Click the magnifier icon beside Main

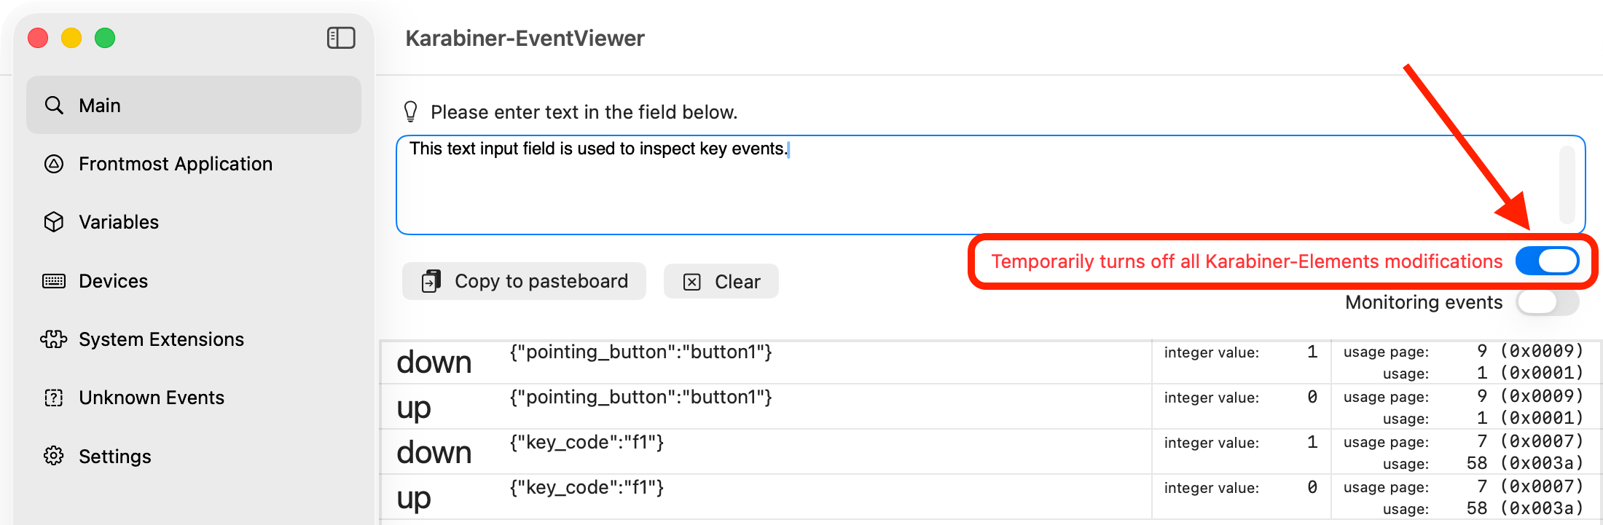click(54, 106)
